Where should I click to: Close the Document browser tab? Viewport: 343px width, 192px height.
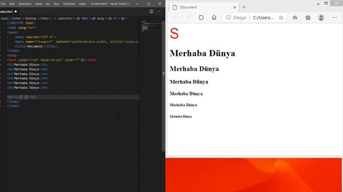click(235, 7)
